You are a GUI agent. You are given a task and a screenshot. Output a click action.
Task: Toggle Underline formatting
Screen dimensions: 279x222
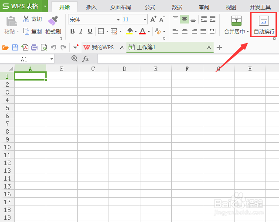90,31
